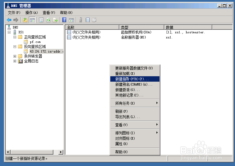Open 排列图标(I) submenu
235x166 pixels.
135,133
